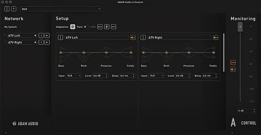Select the Treble boost node on A7V Left
The image size is (261, 135).
pos(131,48)
